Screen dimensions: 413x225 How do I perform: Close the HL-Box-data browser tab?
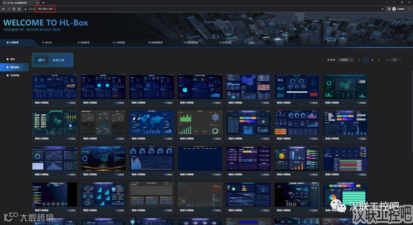(37, 3)
